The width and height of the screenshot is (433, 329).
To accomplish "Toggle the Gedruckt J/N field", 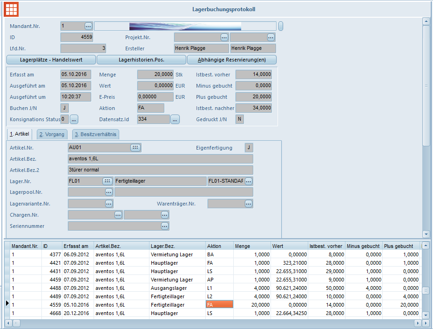I will (x=239, y=119).
